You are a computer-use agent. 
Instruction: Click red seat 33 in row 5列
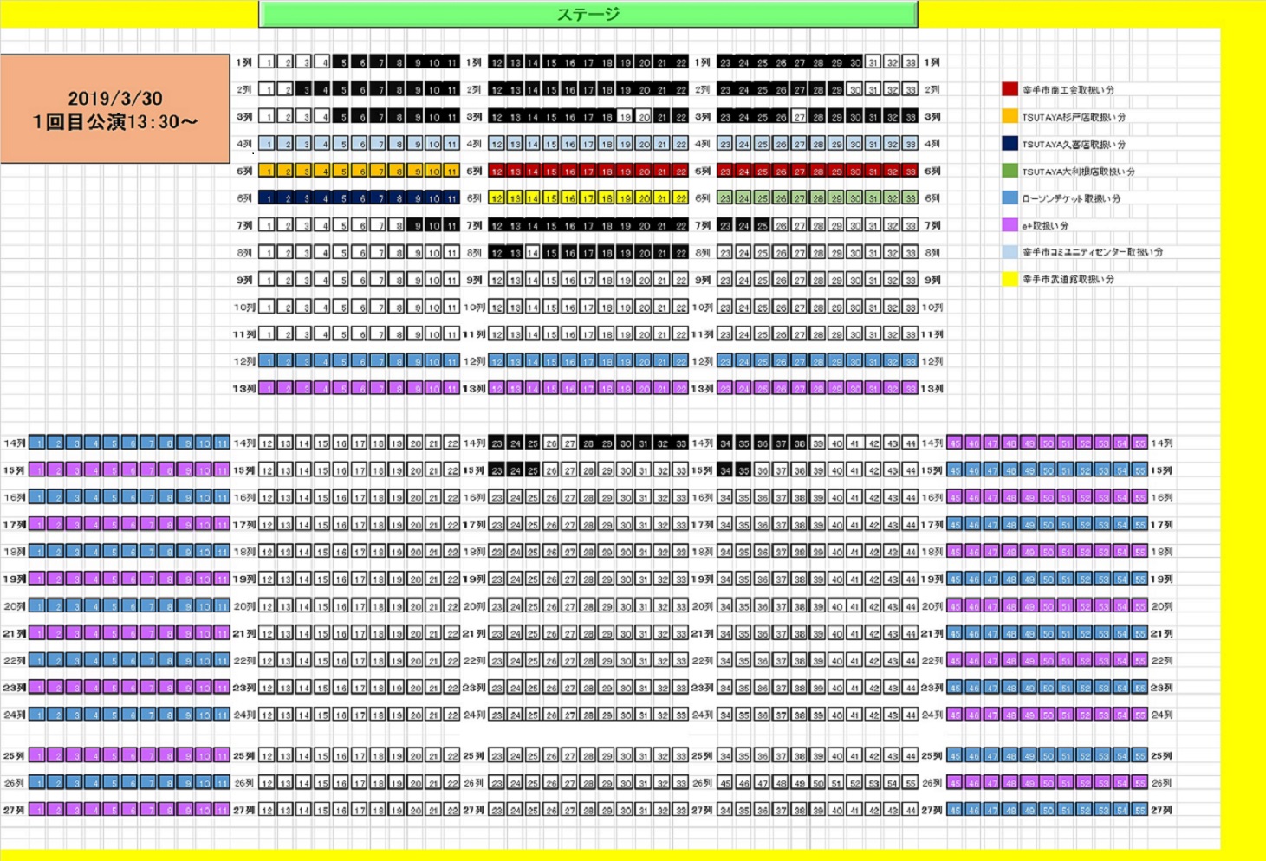pyautogui.click(x=910, y=172)
